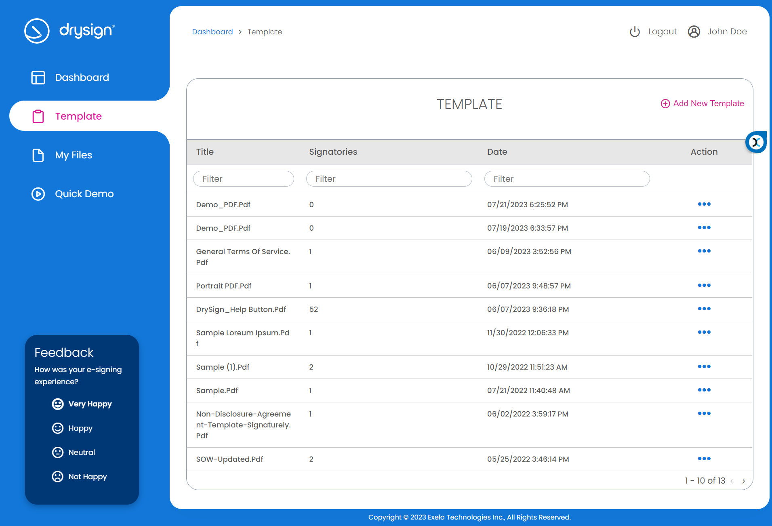Open actions for Demo_PDF 07/19/2023 row
This screenshot has width=772, height=526.
[704, 227]
